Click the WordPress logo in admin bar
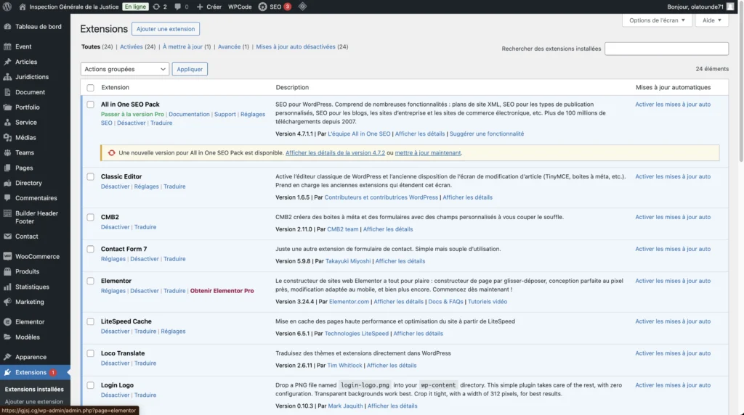Image resolution: width=744 pixels, height=415 pixels. pos(7,7)
